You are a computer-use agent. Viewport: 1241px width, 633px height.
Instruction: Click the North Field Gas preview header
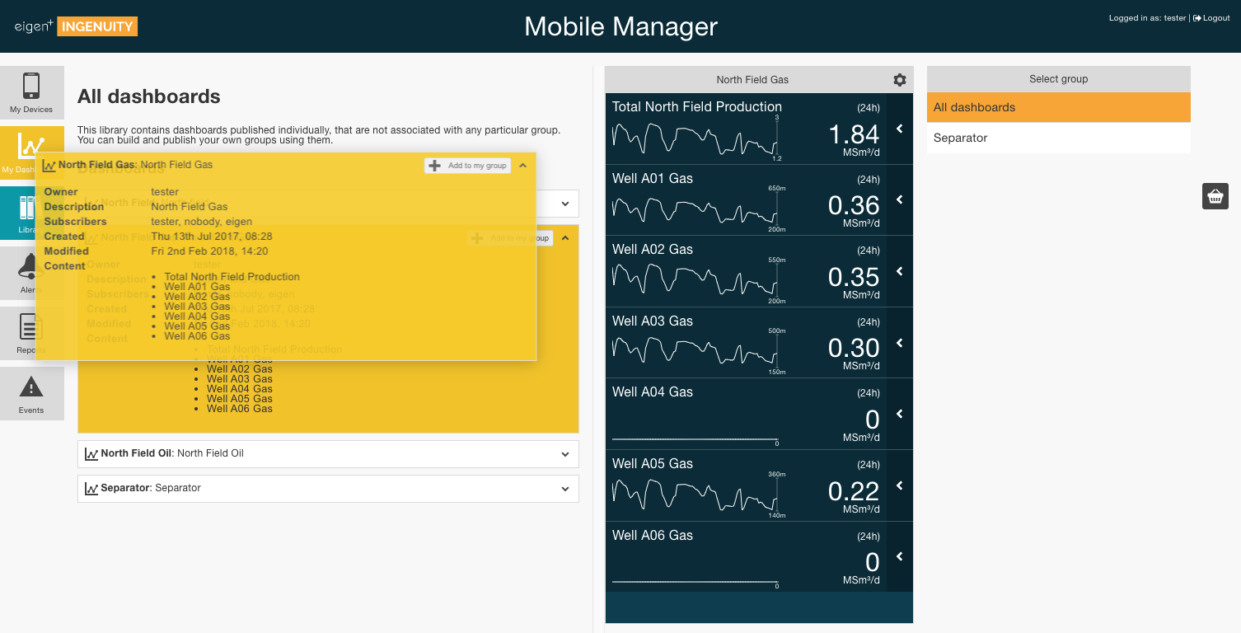[752, 80]
